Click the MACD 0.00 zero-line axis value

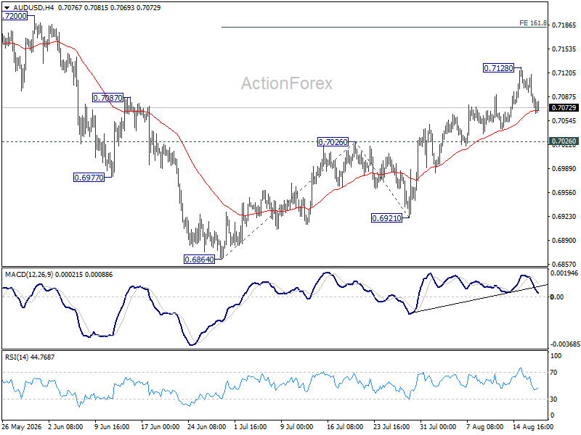coord(557,297)
